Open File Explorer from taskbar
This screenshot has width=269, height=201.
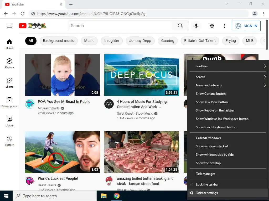click(x=104, y=196)
